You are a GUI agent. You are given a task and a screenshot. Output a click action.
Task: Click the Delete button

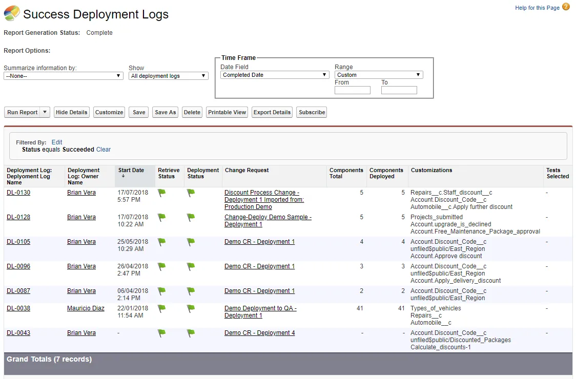coord(192,112)
